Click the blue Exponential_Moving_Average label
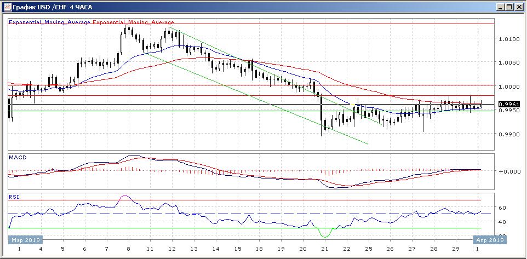Viewport: 527px width, 259px height. [49, 22]
